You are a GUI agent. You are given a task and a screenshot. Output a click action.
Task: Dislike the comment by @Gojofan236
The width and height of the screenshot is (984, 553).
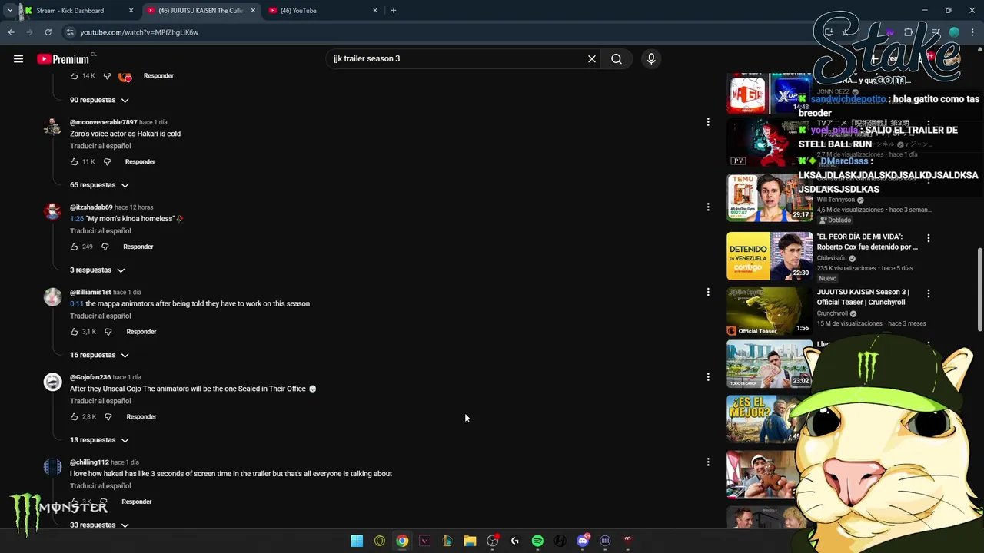108,417
